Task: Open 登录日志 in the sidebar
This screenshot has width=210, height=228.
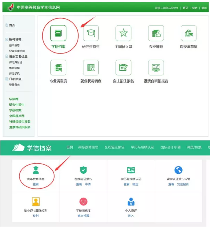Action: coord(14,85)
